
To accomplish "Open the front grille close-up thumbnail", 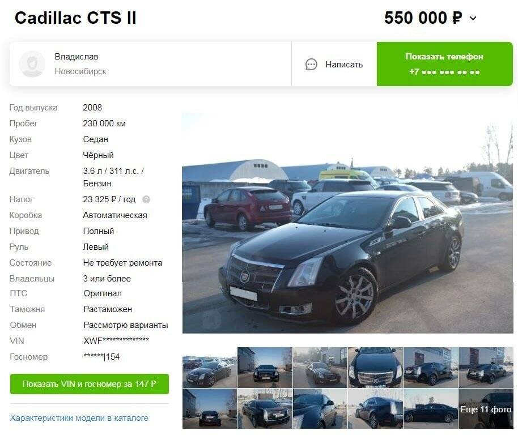I will point(375,368).
